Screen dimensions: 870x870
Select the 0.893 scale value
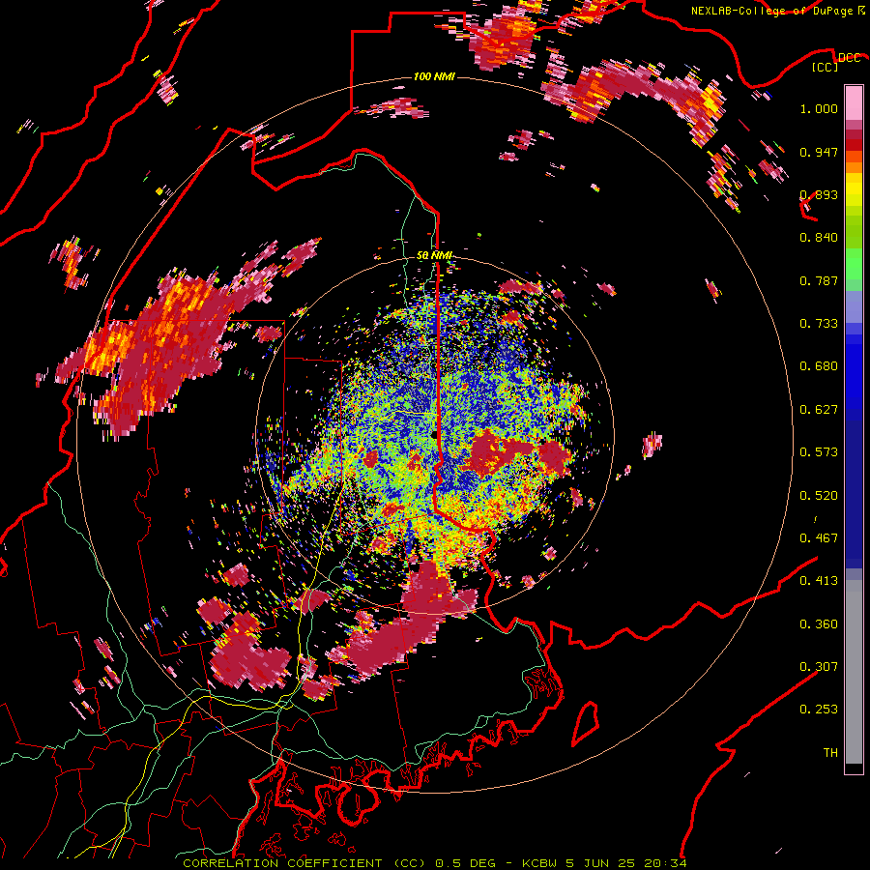819,194
